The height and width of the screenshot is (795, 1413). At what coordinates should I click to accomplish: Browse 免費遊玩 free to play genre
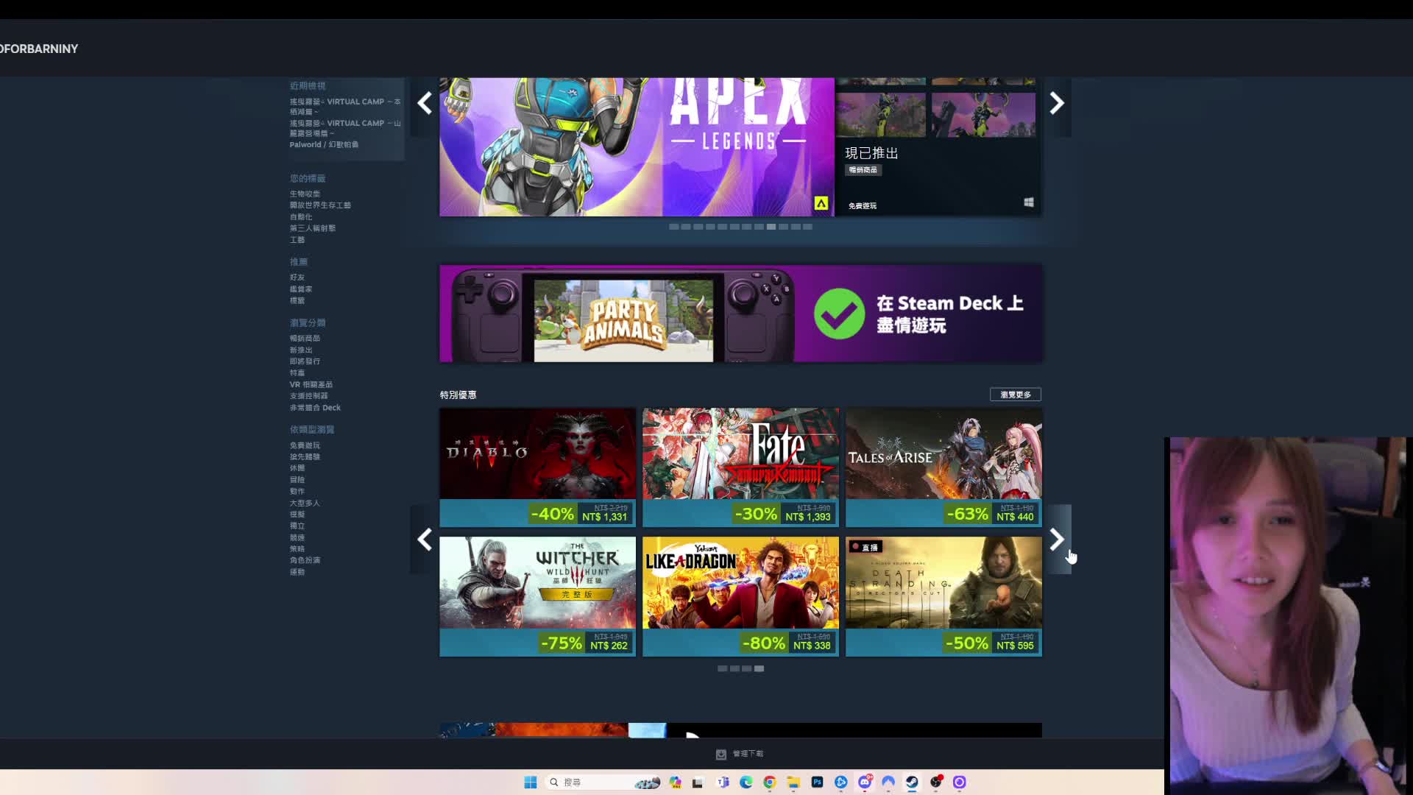[305, 445]
